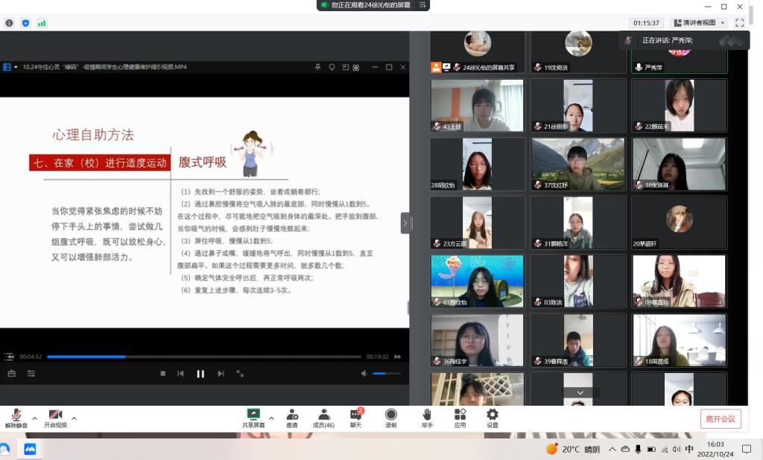Turn on camera with 开启视频
Image resolution: width=763 pixels, height=460 pixels.
point(54,416)
